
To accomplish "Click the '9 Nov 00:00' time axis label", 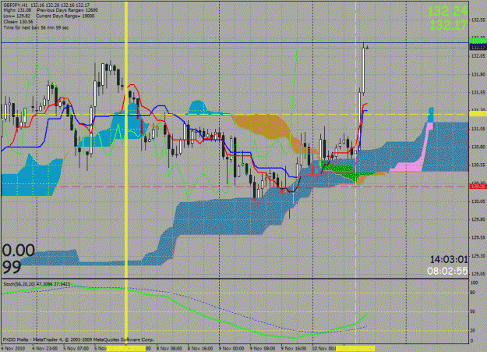I will pos(231,348).
